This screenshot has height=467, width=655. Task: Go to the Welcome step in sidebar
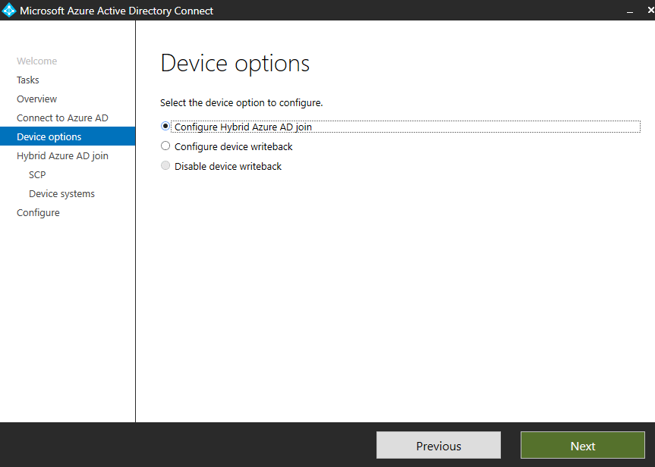(36, 61)
